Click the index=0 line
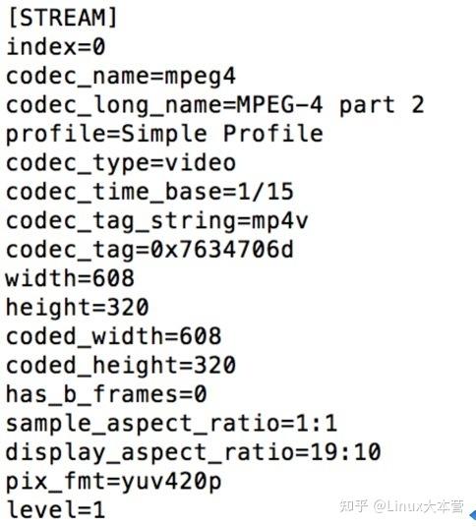476x527 pixels. tap(56, 47)
